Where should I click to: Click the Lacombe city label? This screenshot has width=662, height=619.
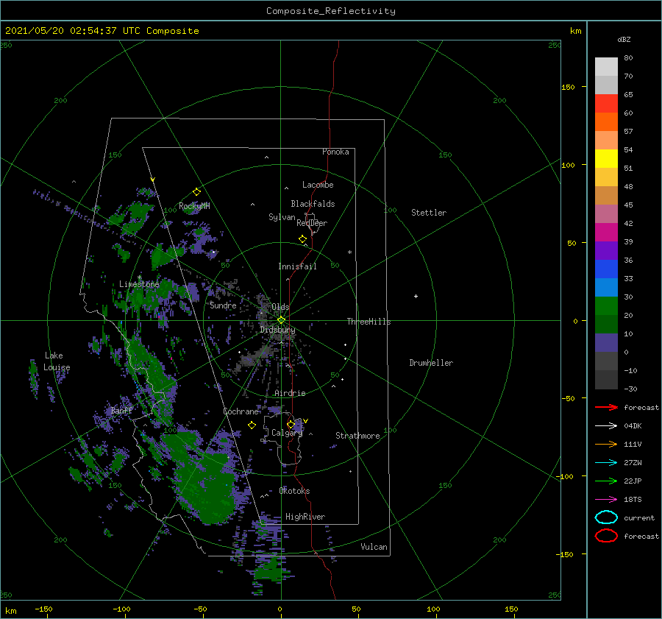tap(318, 185)
